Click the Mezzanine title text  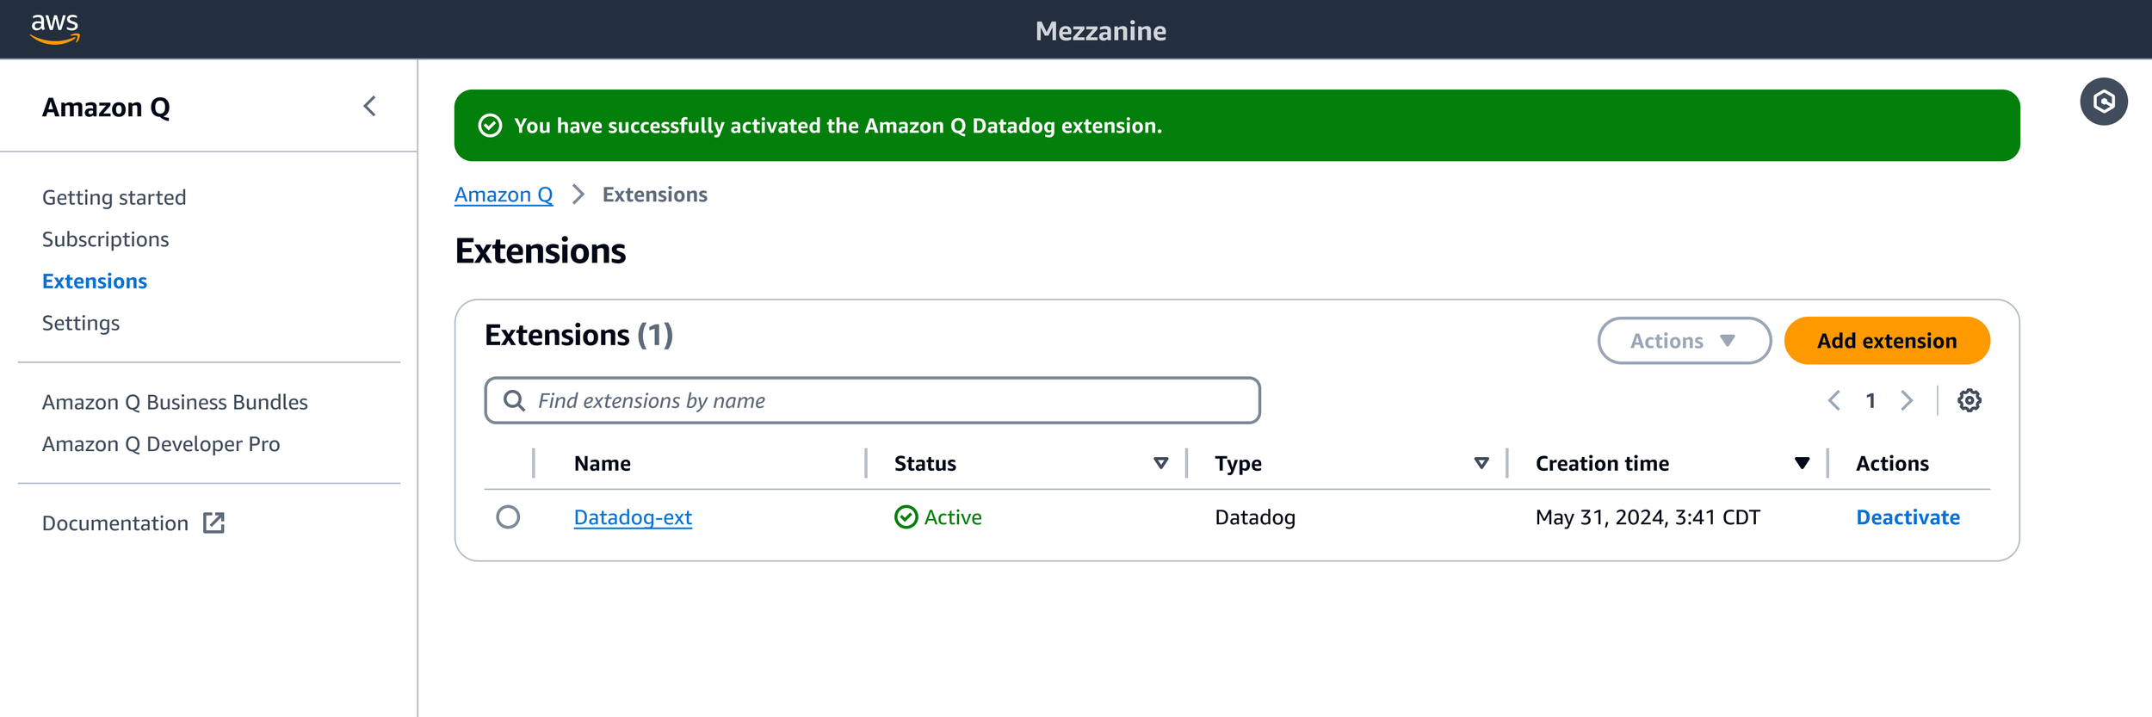point(1101,31)
